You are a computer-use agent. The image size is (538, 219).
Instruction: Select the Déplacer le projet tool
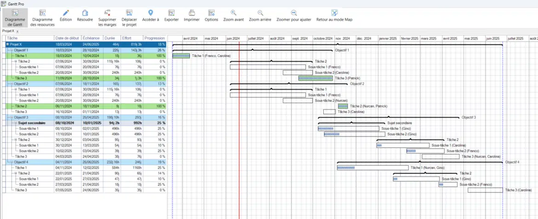pos(129,13)
